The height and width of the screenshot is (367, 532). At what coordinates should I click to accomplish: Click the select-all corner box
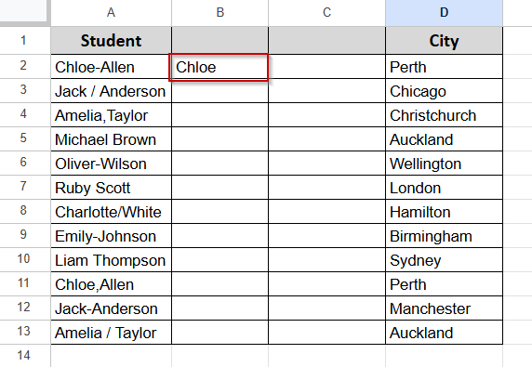24,12
